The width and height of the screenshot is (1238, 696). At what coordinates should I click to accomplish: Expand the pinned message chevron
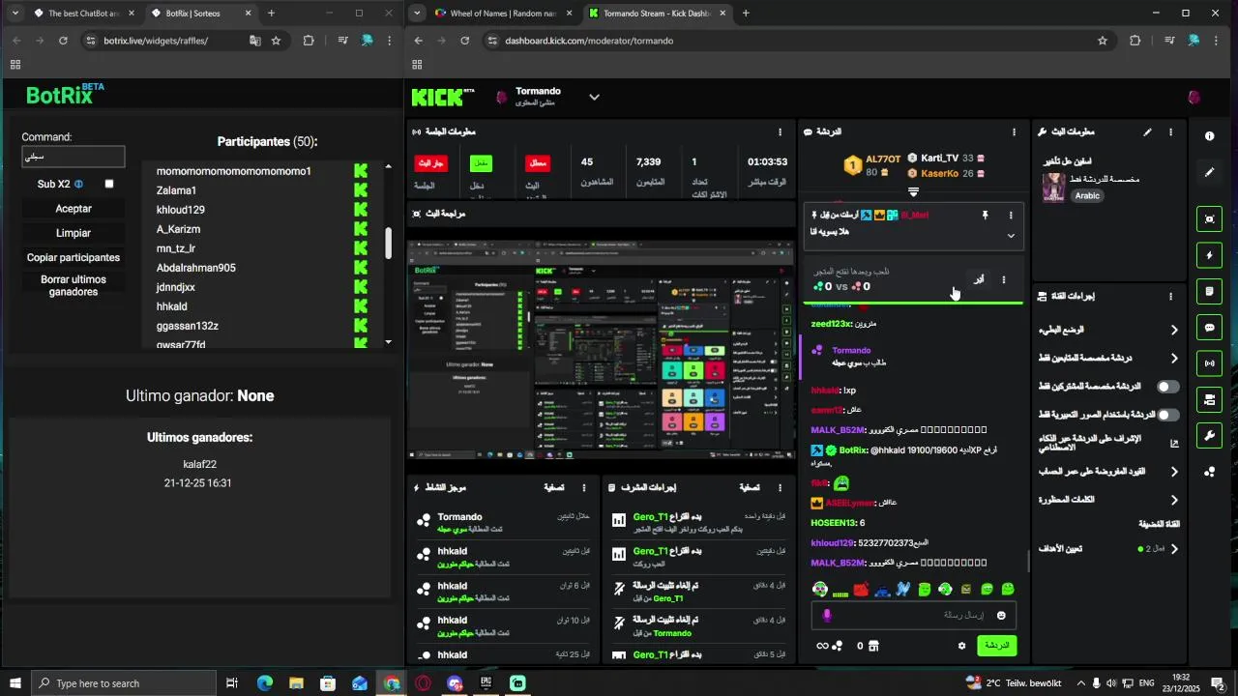point(1011,236)
